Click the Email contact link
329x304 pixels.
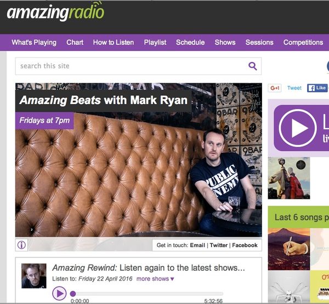(x=197, y=245)
